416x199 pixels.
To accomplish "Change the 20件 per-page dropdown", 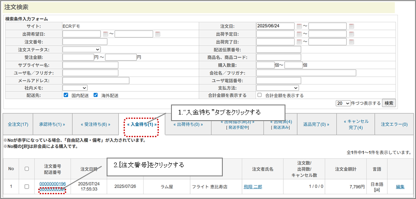I will 343,103.
